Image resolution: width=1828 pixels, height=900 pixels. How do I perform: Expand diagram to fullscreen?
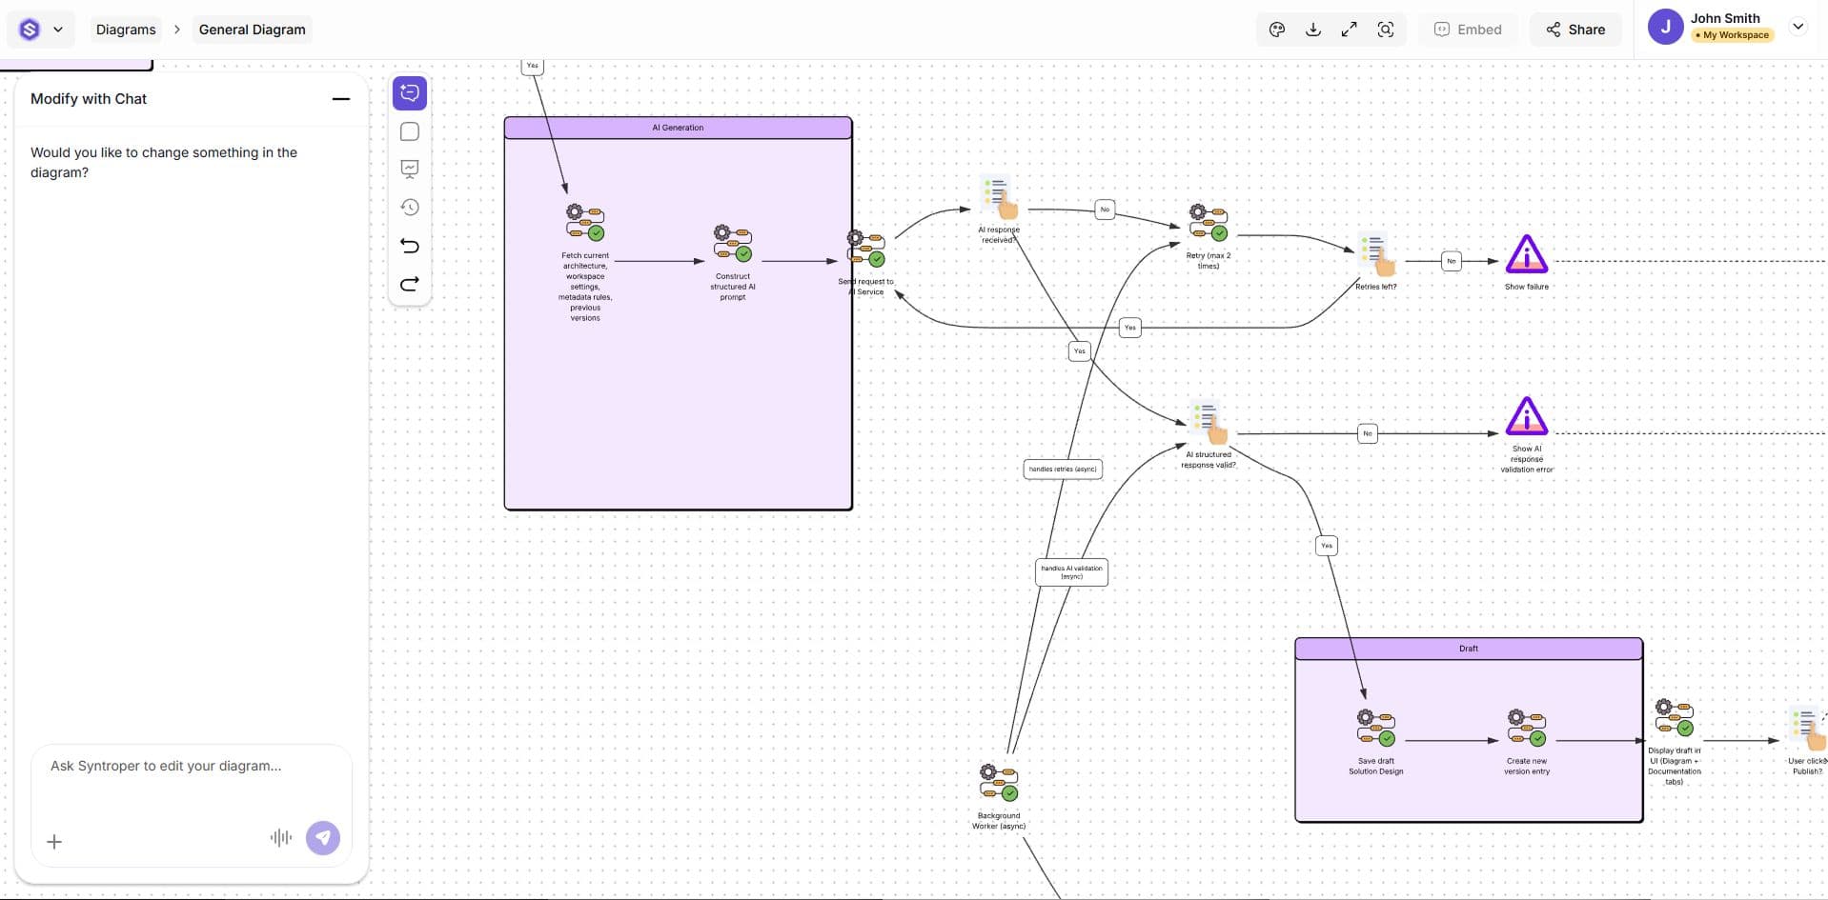[x=1350, y=30]
